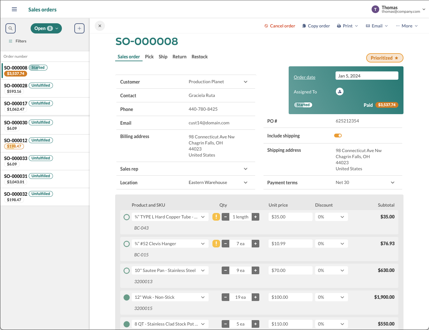Click the Order date field
Viewport: 429px width, 330px height.
[367, 76]
